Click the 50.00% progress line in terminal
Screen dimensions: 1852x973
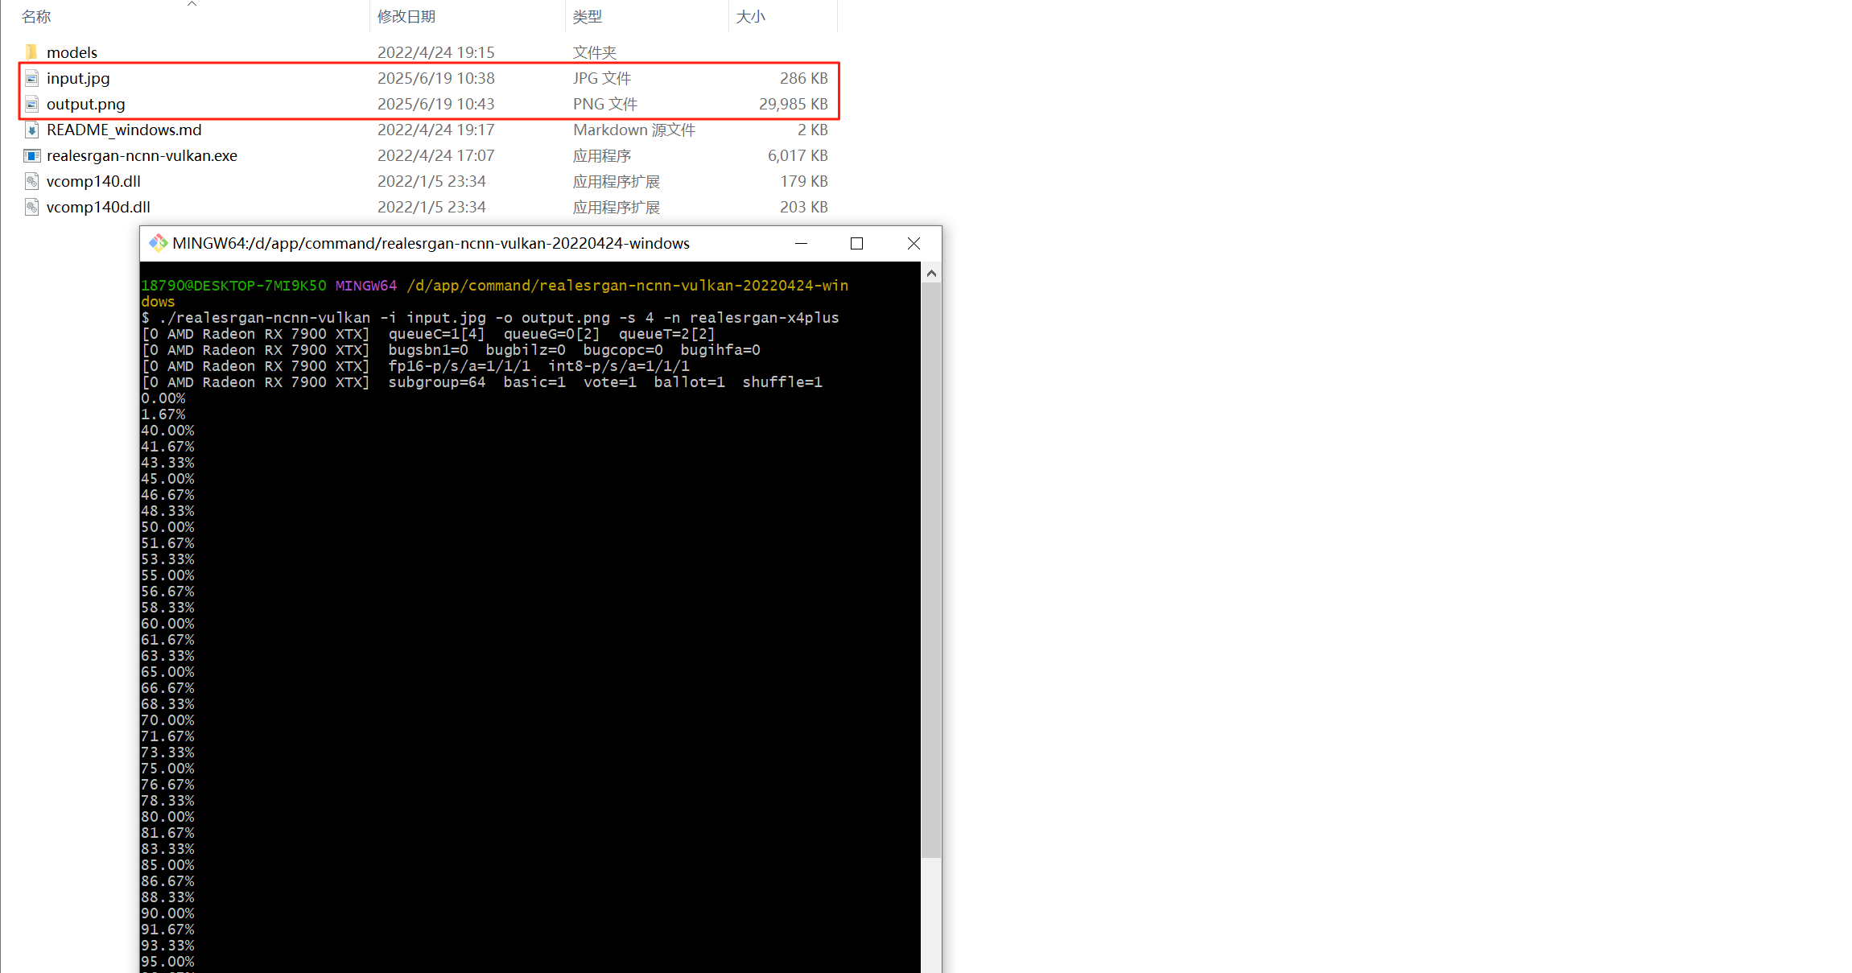click(x=167, y=527)
